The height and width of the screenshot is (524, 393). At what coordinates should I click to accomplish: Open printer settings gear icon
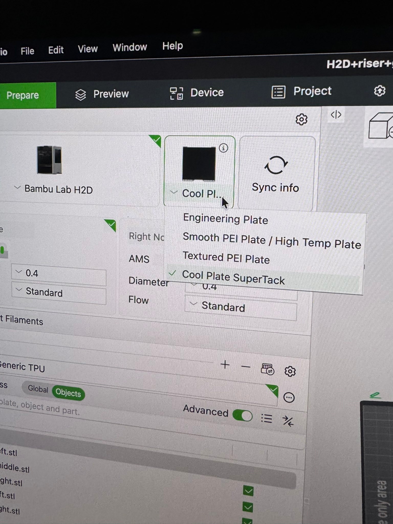coord(301,119)
